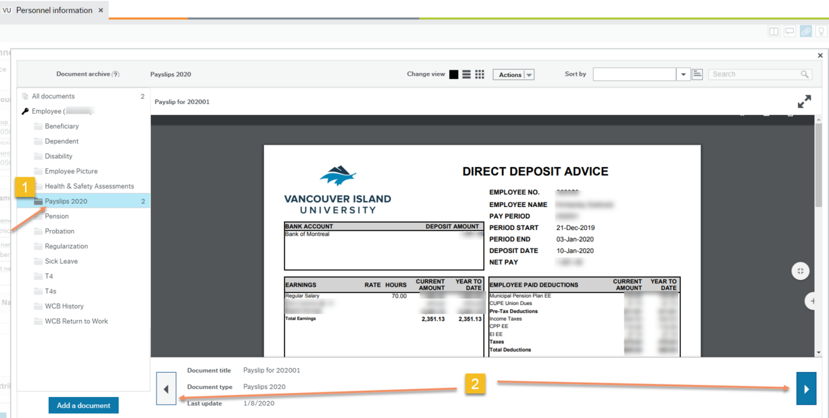Open the Actions dropdown menu
Image resolution: width=829 pixels, height=418 pixels.
[513, 74]
